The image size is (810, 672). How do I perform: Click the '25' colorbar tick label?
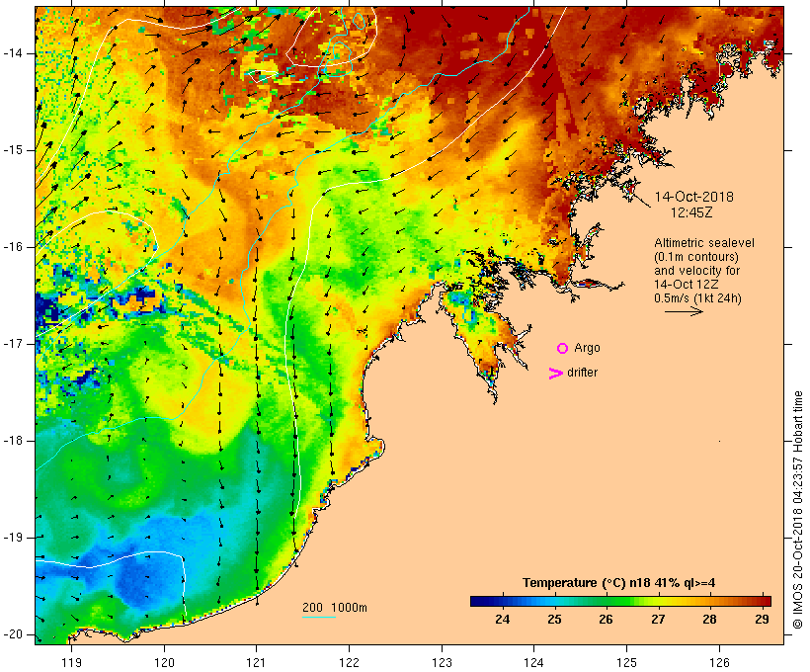tap(554, 620)
